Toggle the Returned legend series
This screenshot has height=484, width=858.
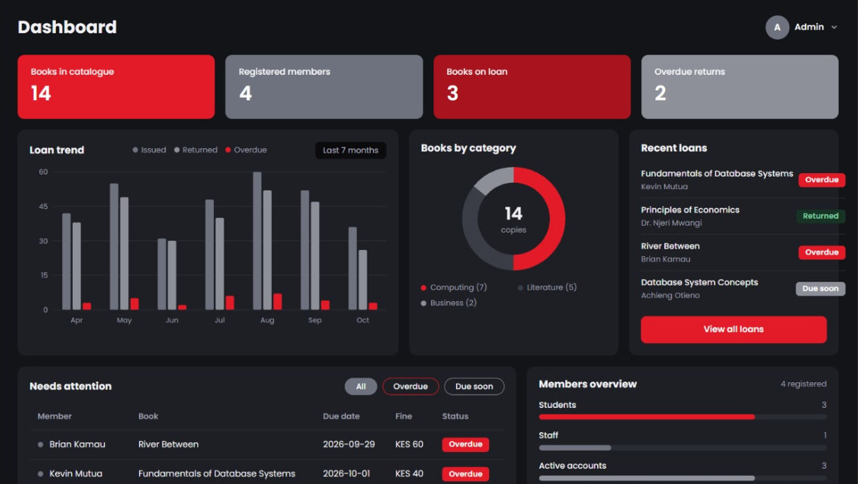tap(196, 150)
